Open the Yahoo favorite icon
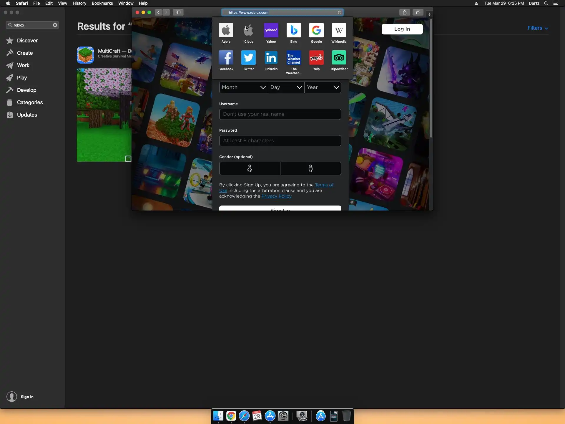565x424 pixels. click(271, 30)
